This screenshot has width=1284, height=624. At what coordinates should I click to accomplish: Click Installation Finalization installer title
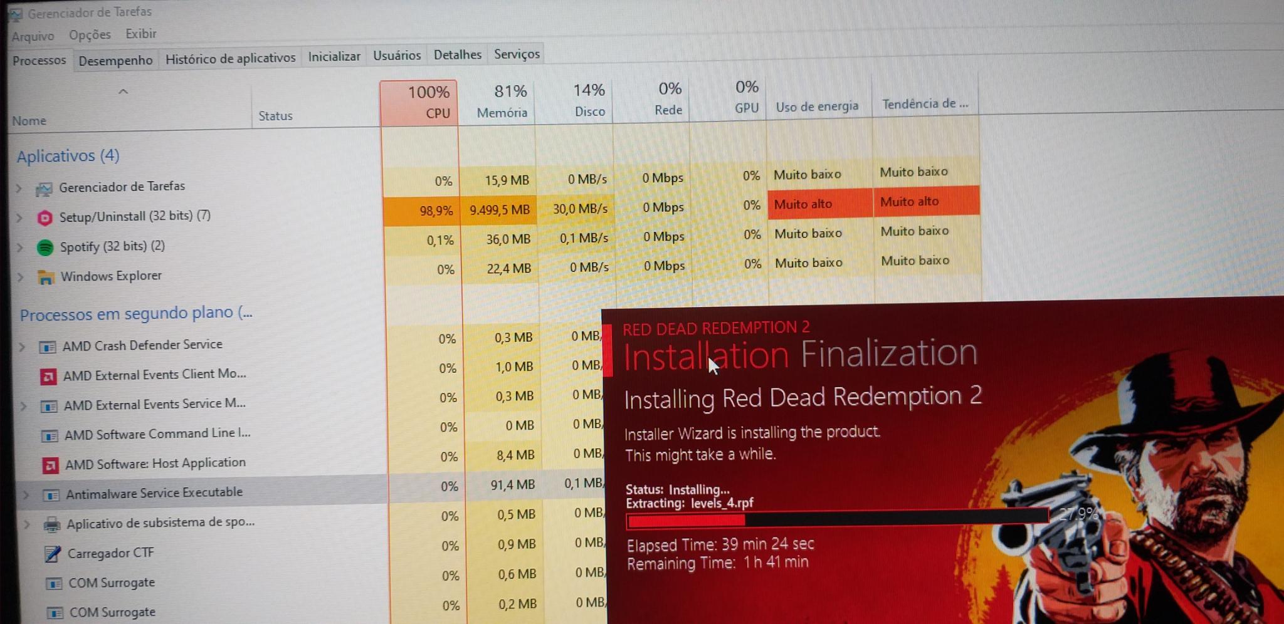(800, 354)
